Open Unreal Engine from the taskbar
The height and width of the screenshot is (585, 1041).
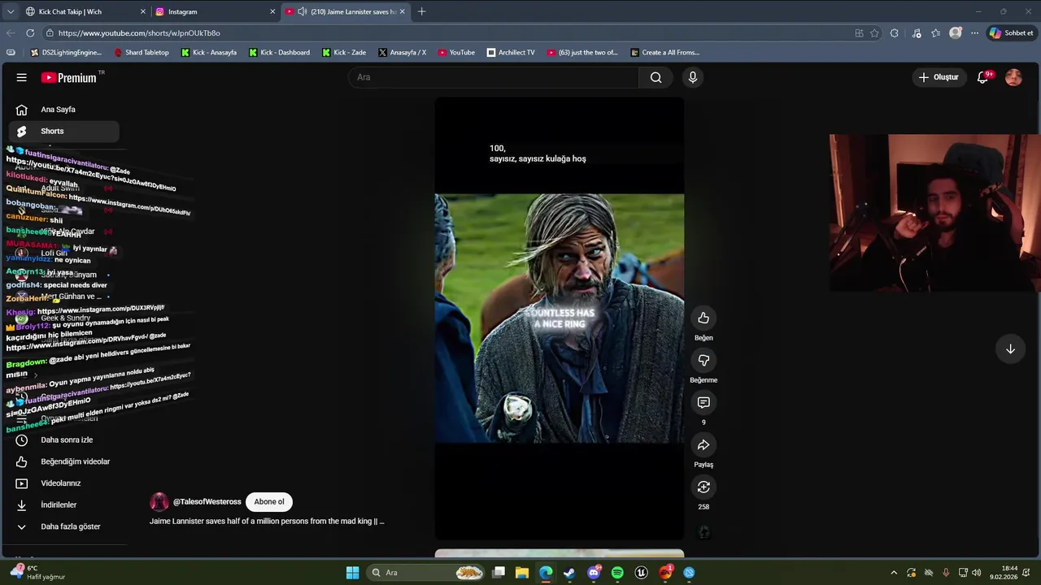[641, 573]
